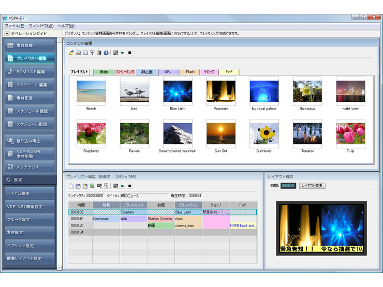Click the first save disk icon in playlist editor
The height and width of the screenshot is (287, 383).
click(78, 186)
